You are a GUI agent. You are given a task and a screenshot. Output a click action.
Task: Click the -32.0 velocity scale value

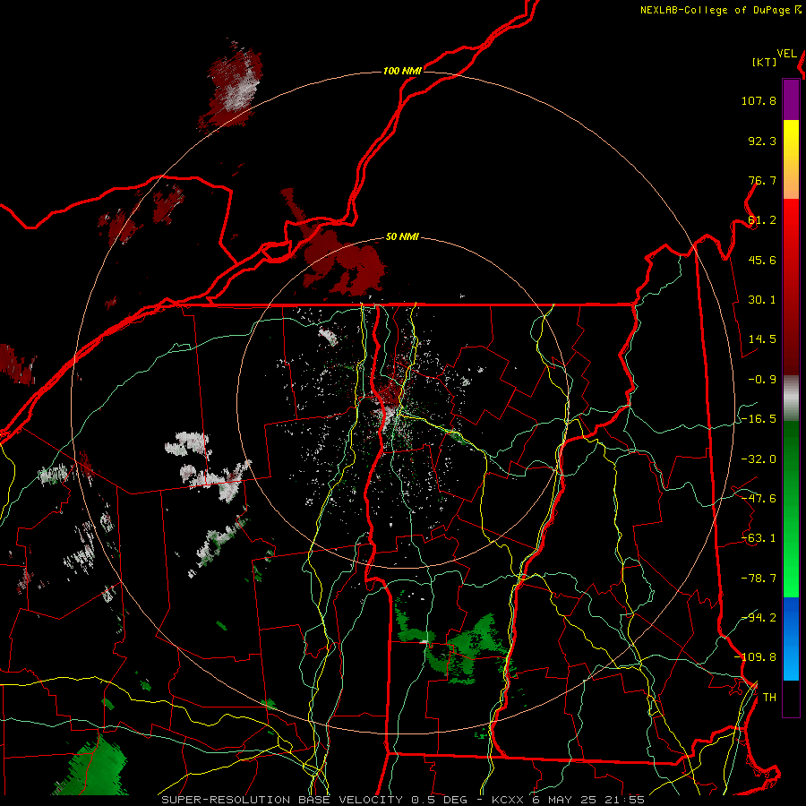point(759,459)
